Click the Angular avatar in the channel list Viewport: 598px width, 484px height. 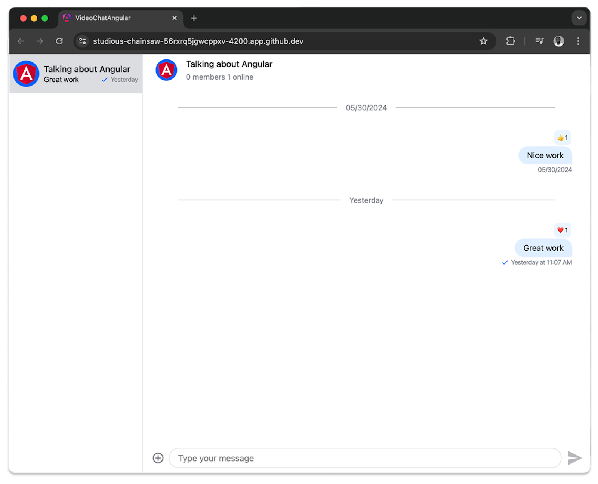point(26,74)
